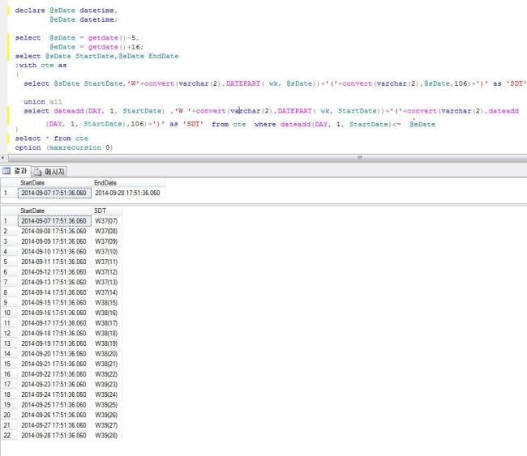Click the ';with cte as' code line
Image resolution: width=527 pixels, height=456 pixels.
pos(41,65)
